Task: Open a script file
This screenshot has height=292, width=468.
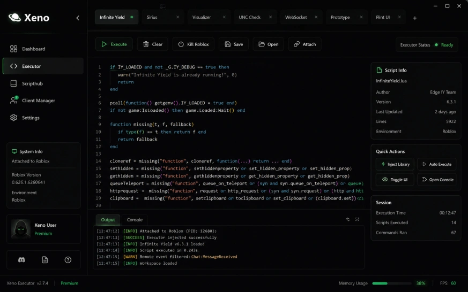Action: (269, 44)
